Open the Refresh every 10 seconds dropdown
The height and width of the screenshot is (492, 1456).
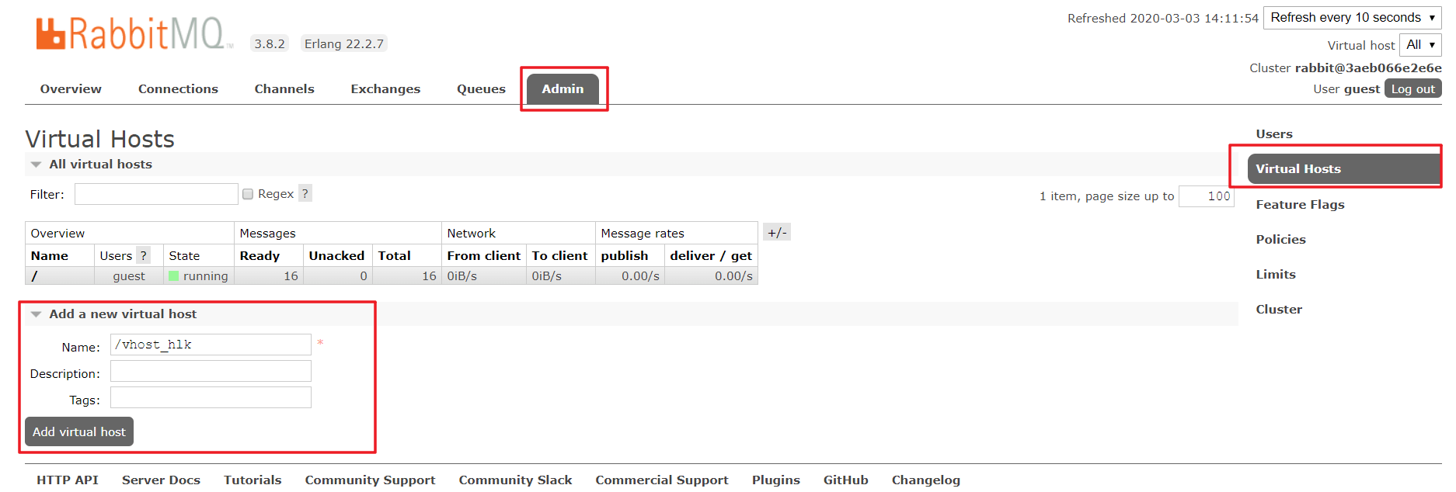coord(1352,18)
